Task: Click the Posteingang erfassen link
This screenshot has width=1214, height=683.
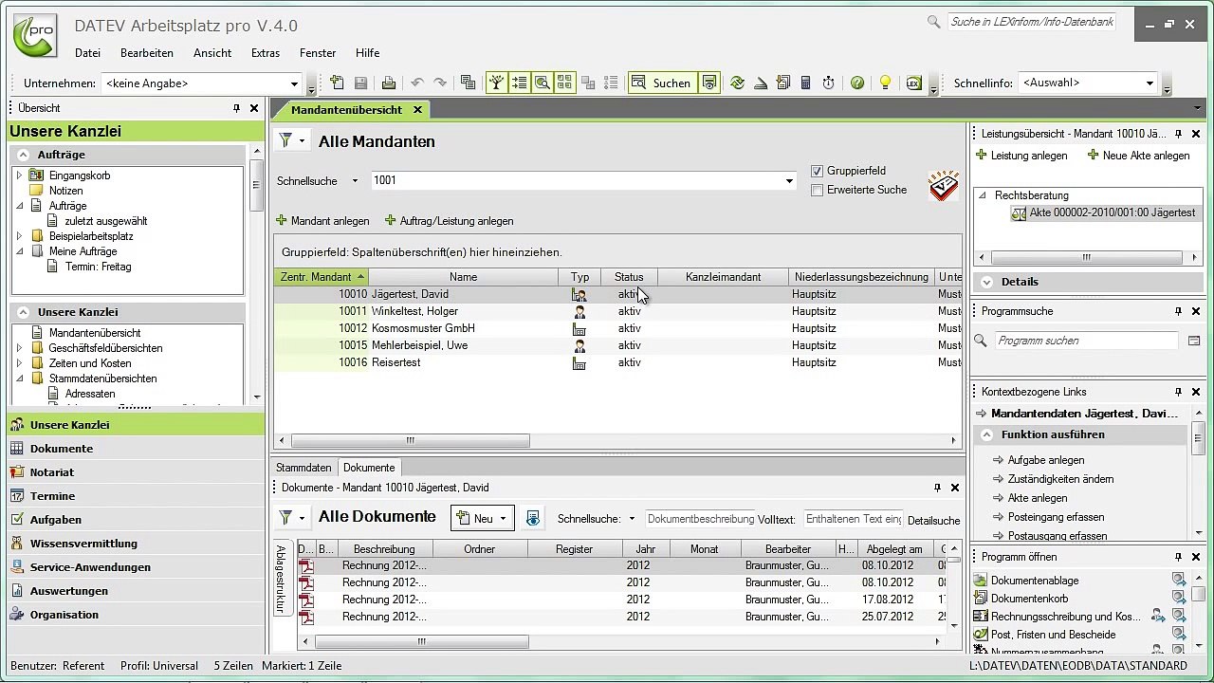Action: click(x=1056, y=517)
